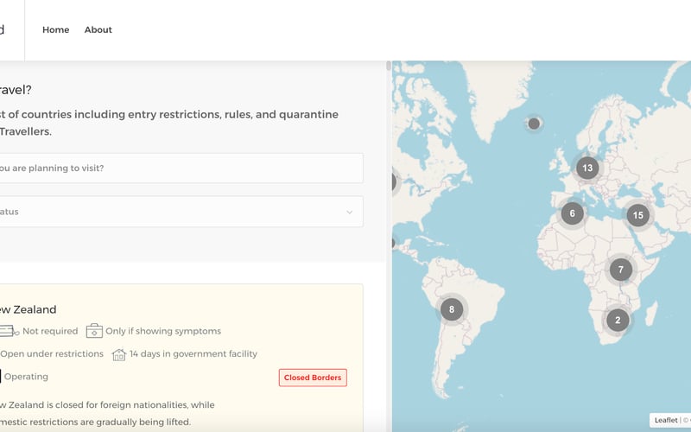691x432 pixels.
Task: Click the house quarantine icon
Action: pyautogui.click(x=119, y=354)
